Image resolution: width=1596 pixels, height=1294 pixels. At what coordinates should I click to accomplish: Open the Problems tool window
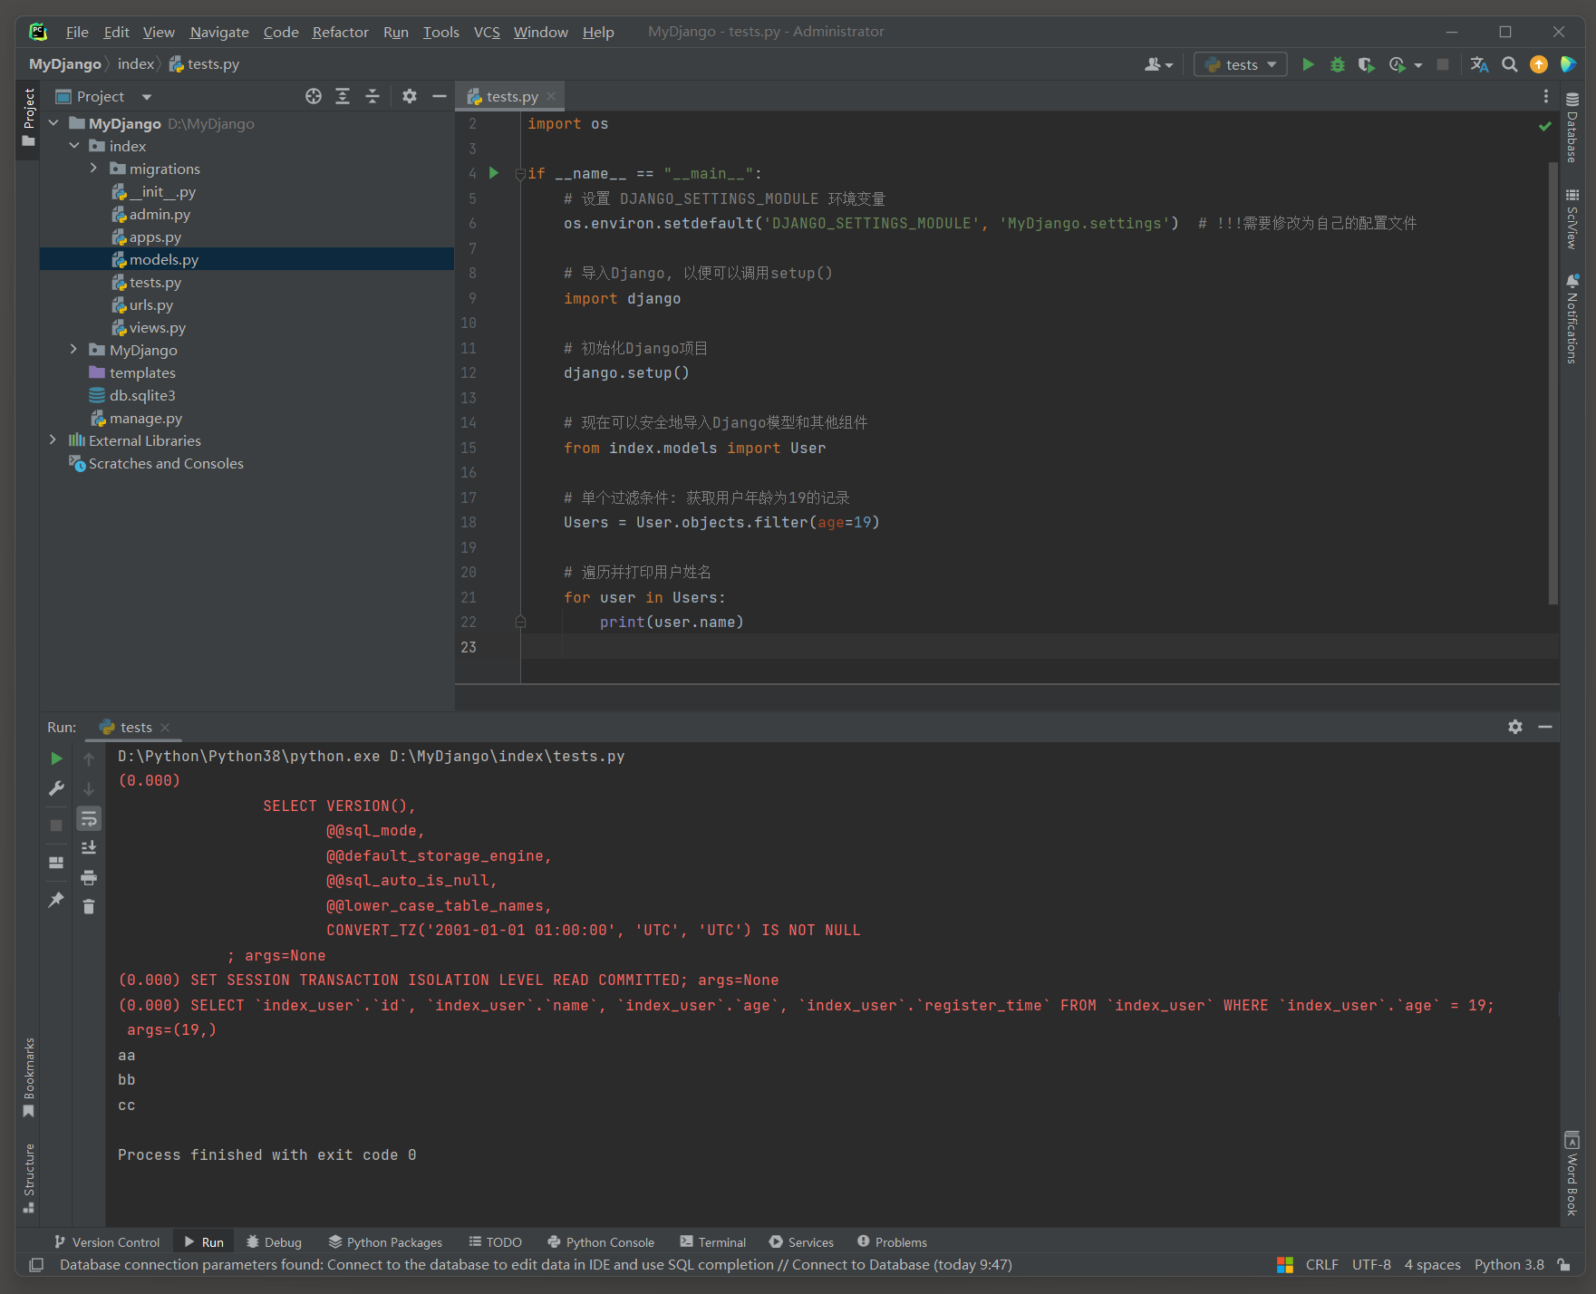(892, 1242)
